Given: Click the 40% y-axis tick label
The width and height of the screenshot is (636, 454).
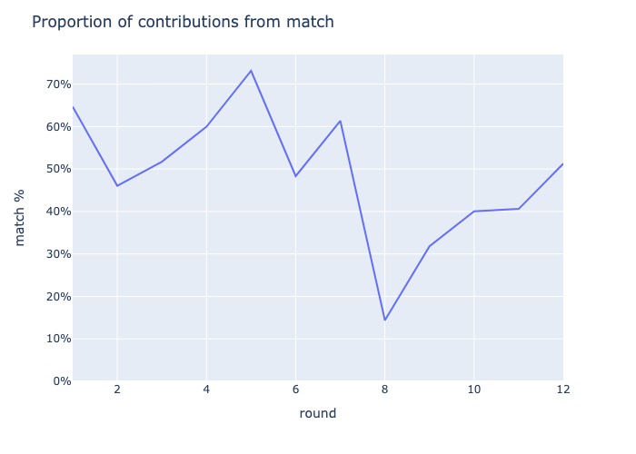Looking at the screenshot, I should pyautogui.click(x=59, y=212).
